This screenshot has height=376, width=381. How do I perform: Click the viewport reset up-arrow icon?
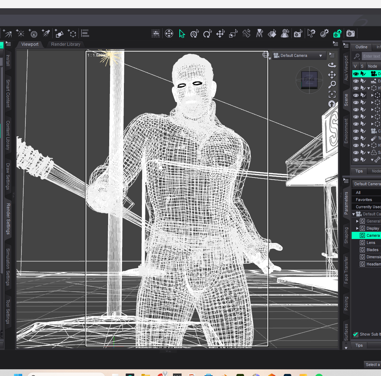(x=332, y=104)
